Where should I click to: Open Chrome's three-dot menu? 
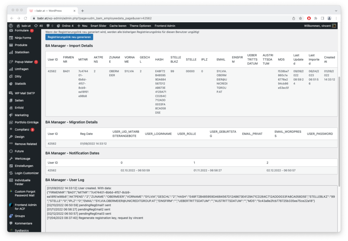(335, 18)
